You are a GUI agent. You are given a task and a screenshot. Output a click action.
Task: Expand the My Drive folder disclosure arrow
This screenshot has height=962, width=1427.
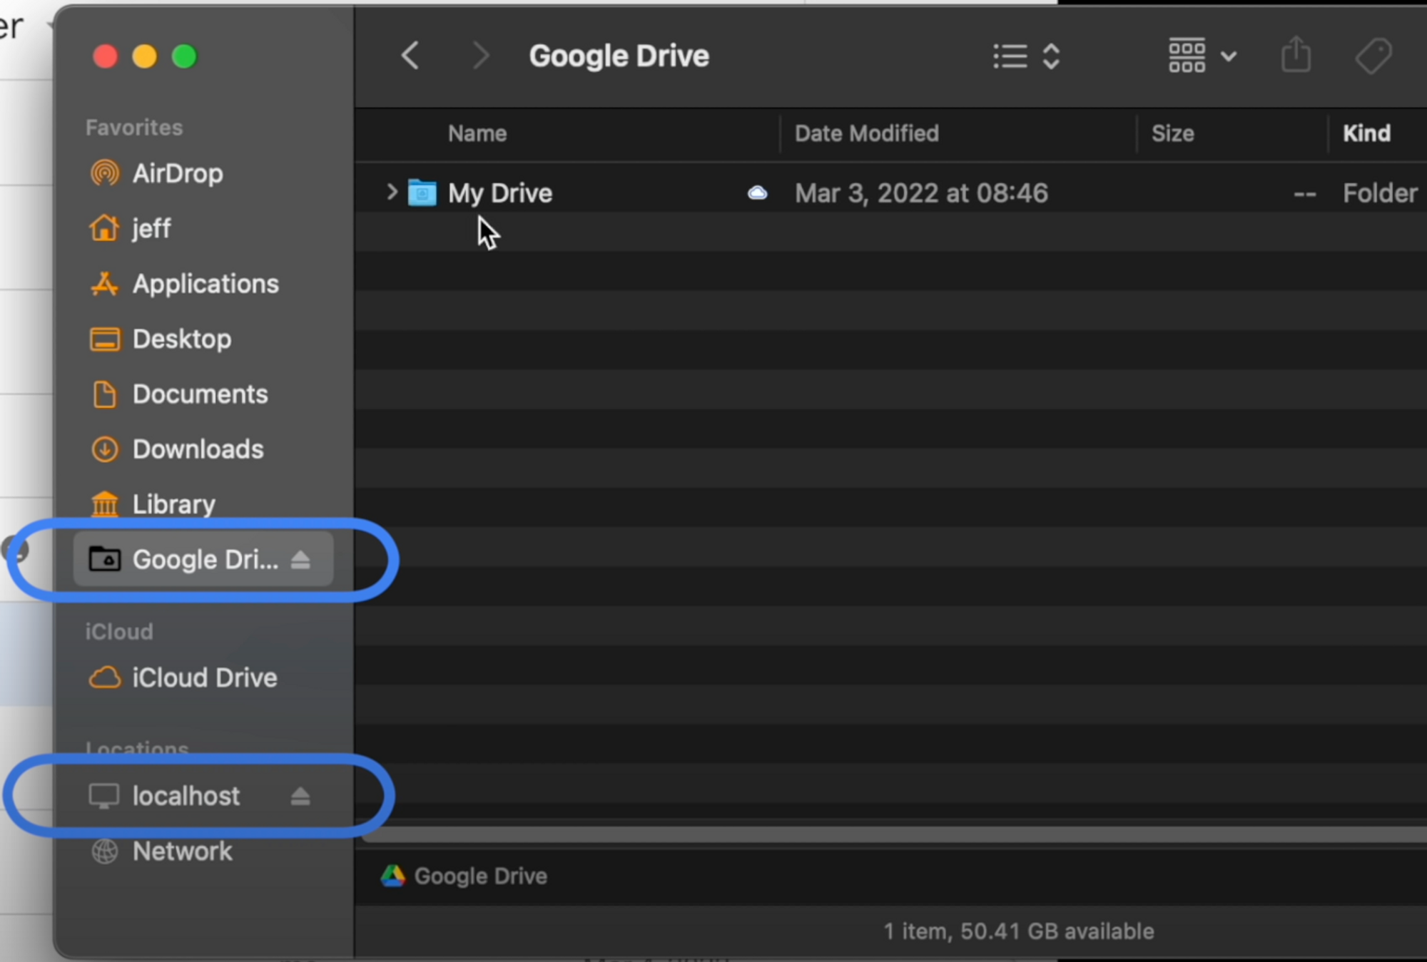391,193
